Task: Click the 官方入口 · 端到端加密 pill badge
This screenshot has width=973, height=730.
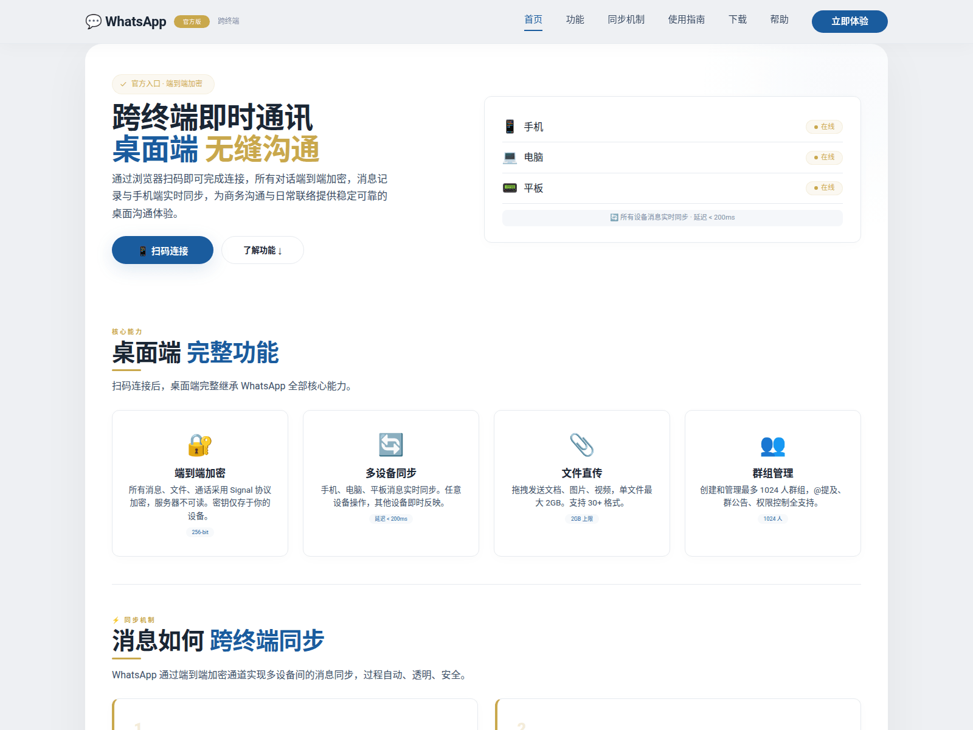Action: pyautogui.click(x=163, y=84)
